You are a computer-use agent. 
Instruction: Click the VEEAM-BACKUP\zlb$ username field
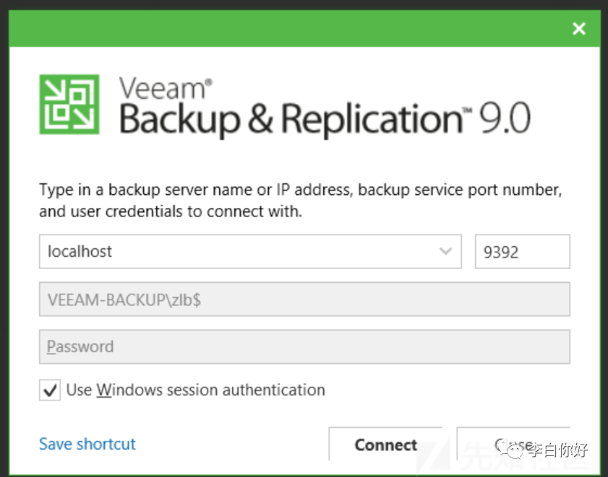[304, 299]
